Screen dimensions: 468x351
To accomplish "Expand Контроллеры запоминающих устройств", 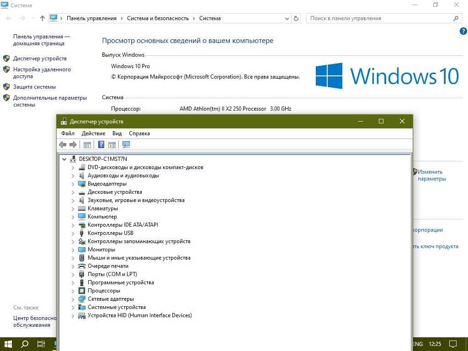I will pos(73,241).
